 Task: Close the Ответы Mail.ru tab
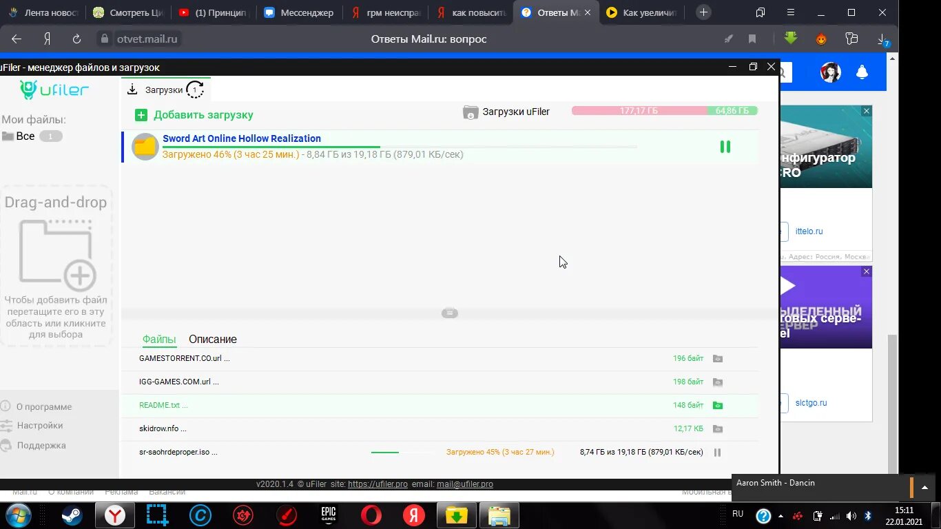point(587,13)
